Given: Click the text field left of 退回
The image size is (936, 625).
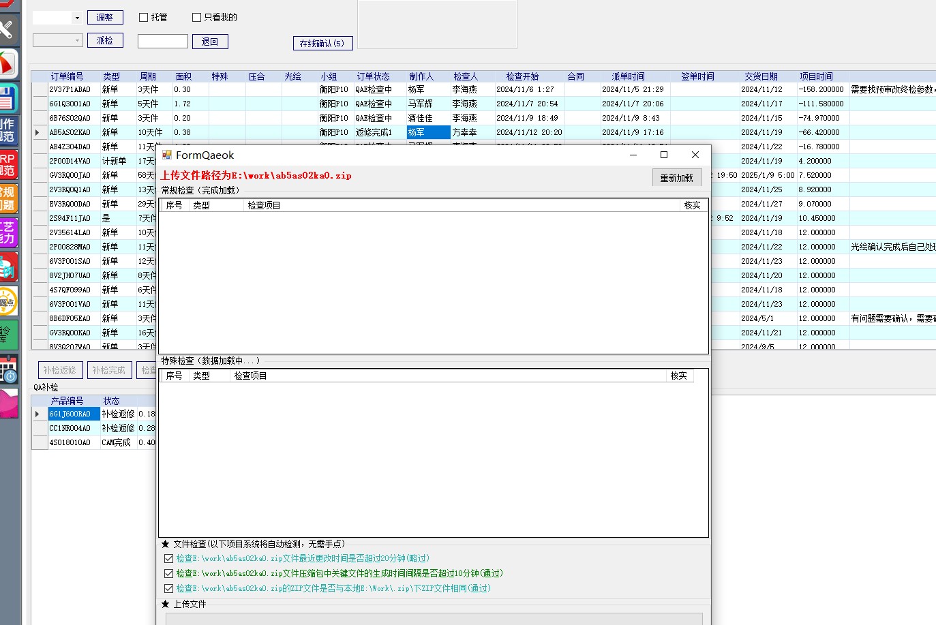Looking at the screenshot, I should click(x=163, y=42).
